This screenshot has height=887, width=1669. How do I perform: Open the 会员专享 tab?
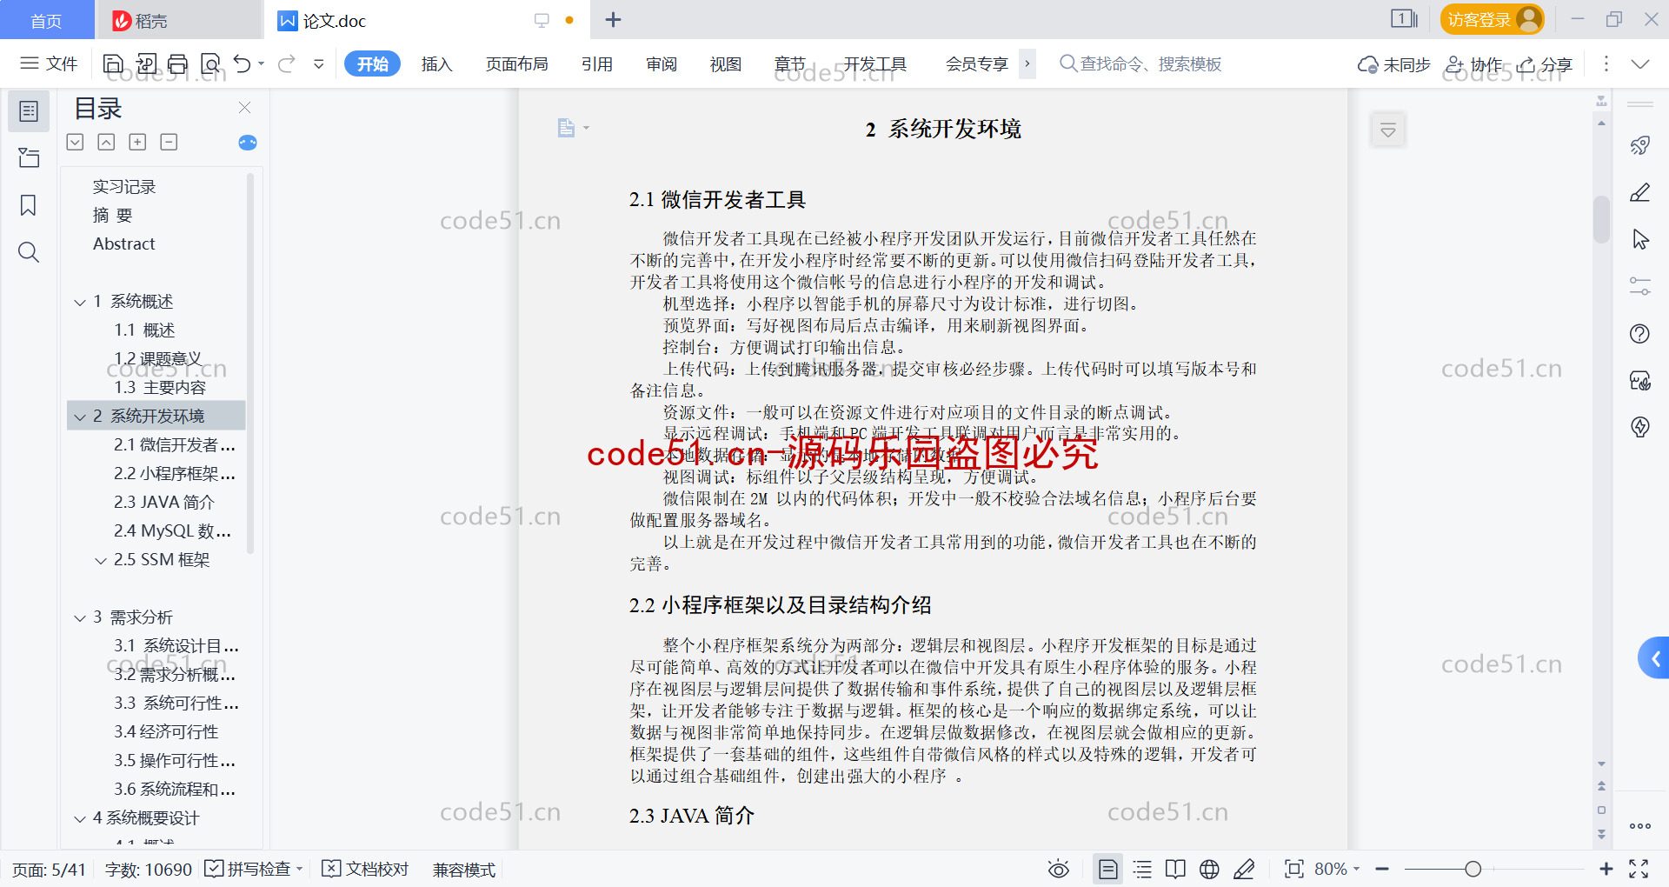tap(976, 63)
